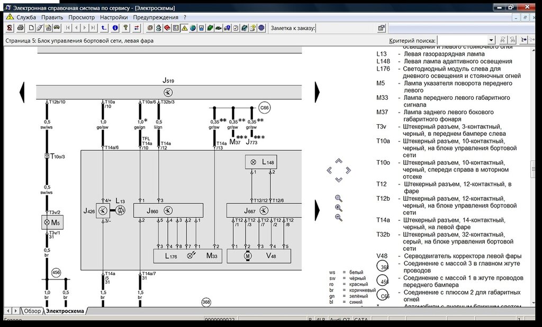Screen dimensions: 542x327
Task: Toggle the yellow warning triangle icon
Action: [185, 28]
